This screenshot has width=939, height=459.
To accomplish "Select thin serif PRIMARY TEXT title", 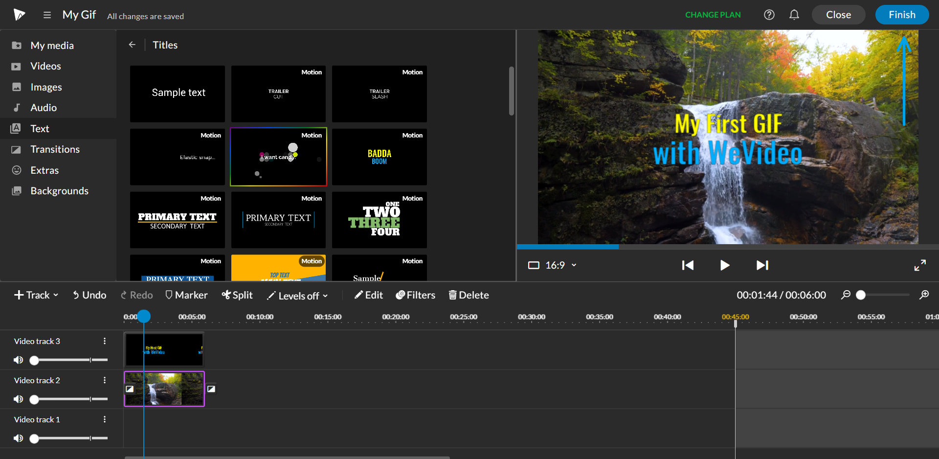I will click(278, 220).
